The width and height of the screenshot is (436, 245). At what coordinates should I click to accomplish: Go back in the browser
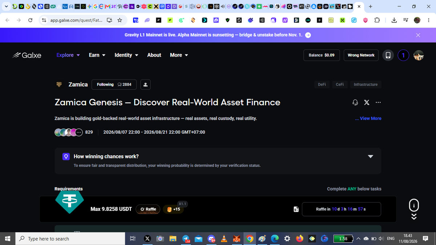[8, 20]
